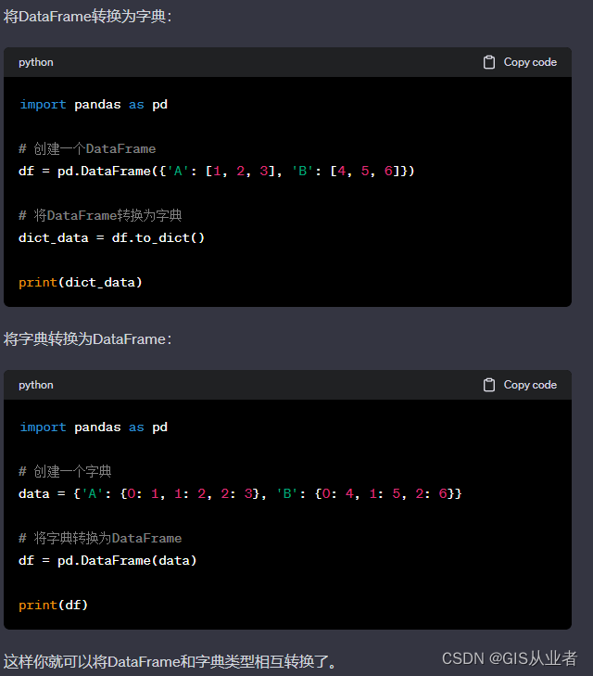593x676 pixels.
Task: Copy code of the to_dict example
Action: [x=520, y=62]
